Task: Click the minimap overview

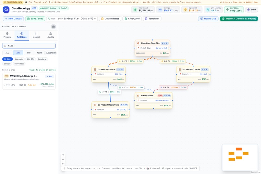Action: pyautogui.click(x=240, y=157)
